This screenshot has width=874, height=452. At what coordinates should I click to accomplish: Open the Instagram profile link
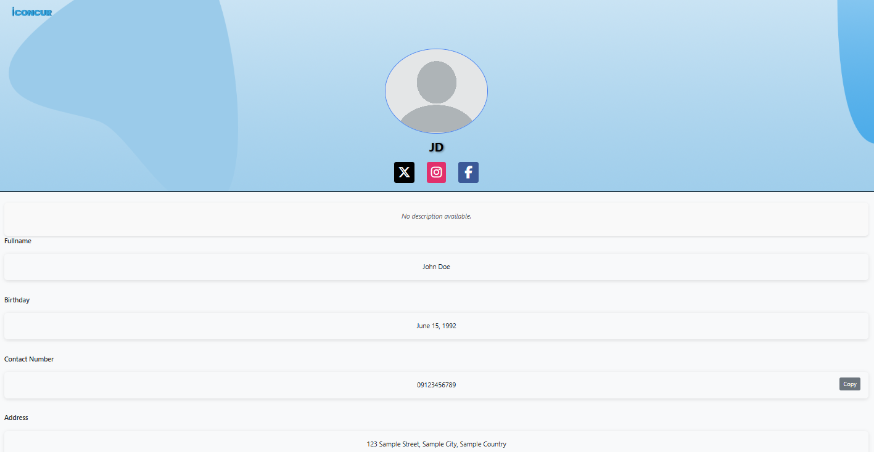[x=436, y=172]
